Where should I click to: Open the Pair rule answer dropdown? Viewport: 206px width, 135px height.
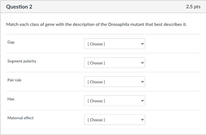click(x=114, y=82)
